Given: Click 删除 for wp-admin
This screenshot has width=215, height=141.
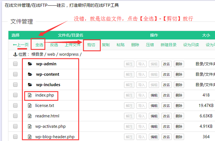Looking at the screenshot, I should point(179,64).
